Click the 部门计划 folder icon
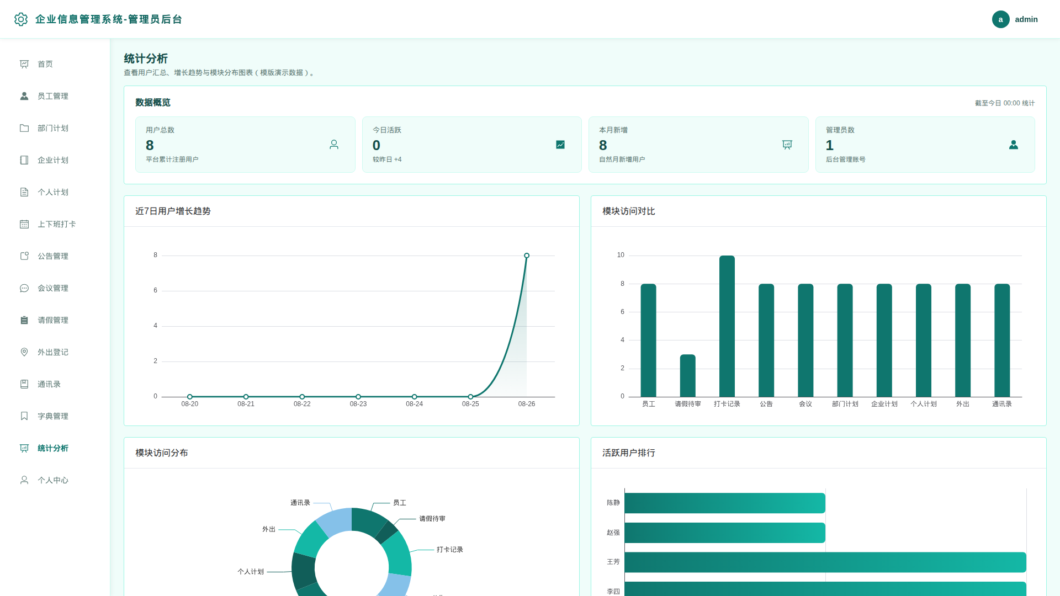The width and height of the screenshot is (1060, 596). 24,128
